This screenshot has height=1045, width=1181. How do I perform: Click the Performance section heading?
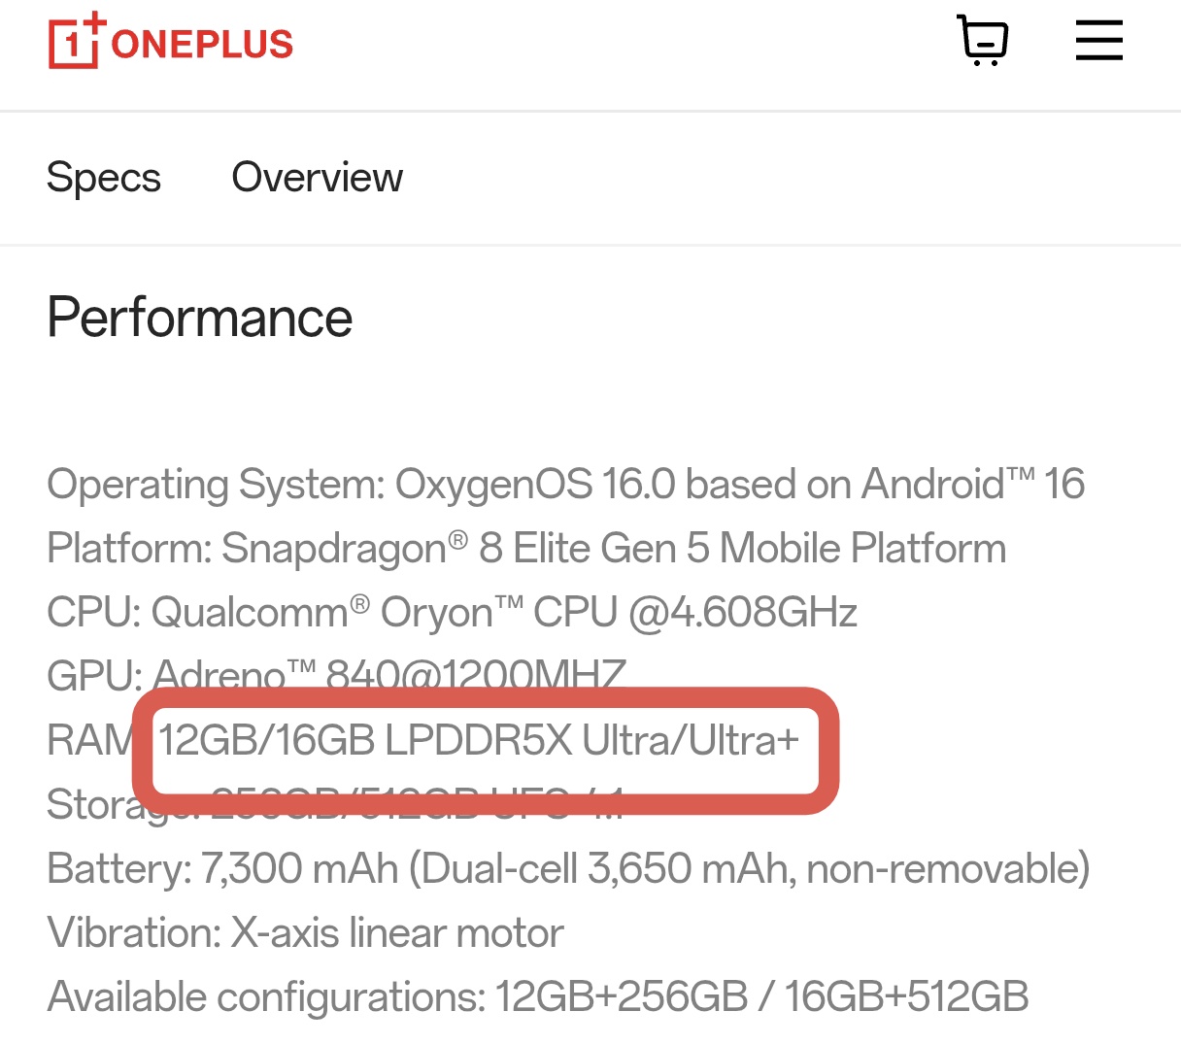click(200, 318)
